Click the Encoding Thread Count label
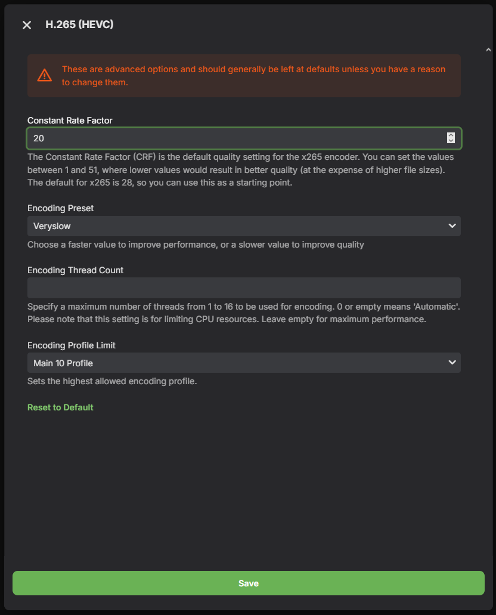This screenshot has height=615, width=496. tap(75, 270)
